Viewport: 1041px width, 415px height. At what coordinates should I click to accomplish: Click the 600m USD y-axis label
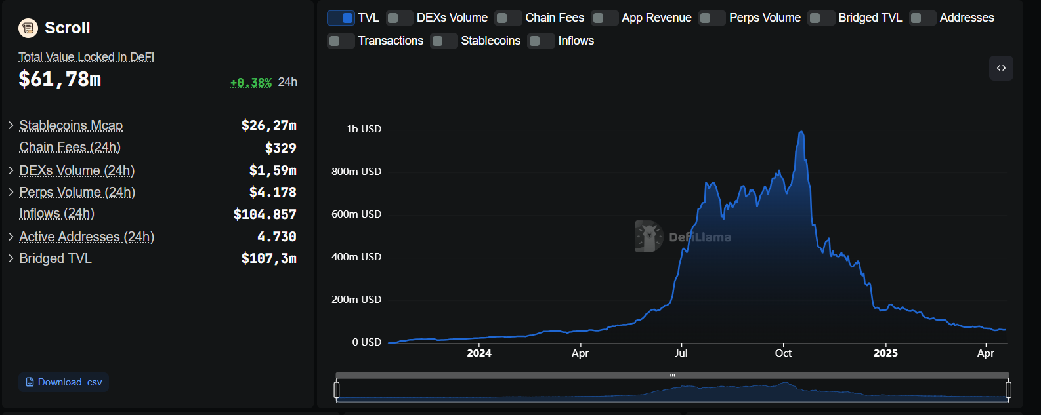coord(356,214)
